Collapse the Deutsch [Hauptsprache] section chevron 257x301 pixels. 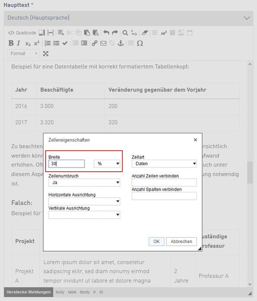tap(247, 18)
